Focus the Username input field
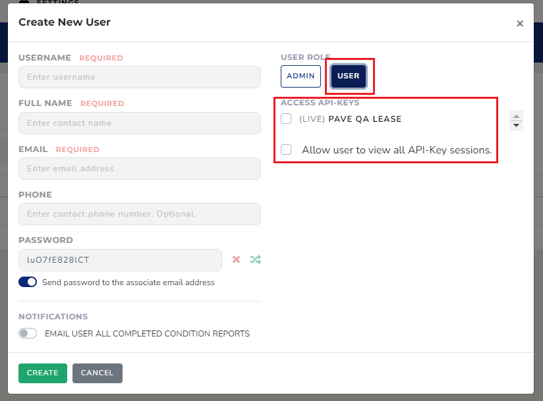The image size is (543, 401). coord(140,77)
